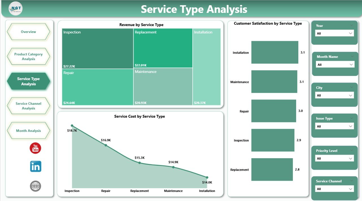Open Product Category Analysis page

[28, 56]
